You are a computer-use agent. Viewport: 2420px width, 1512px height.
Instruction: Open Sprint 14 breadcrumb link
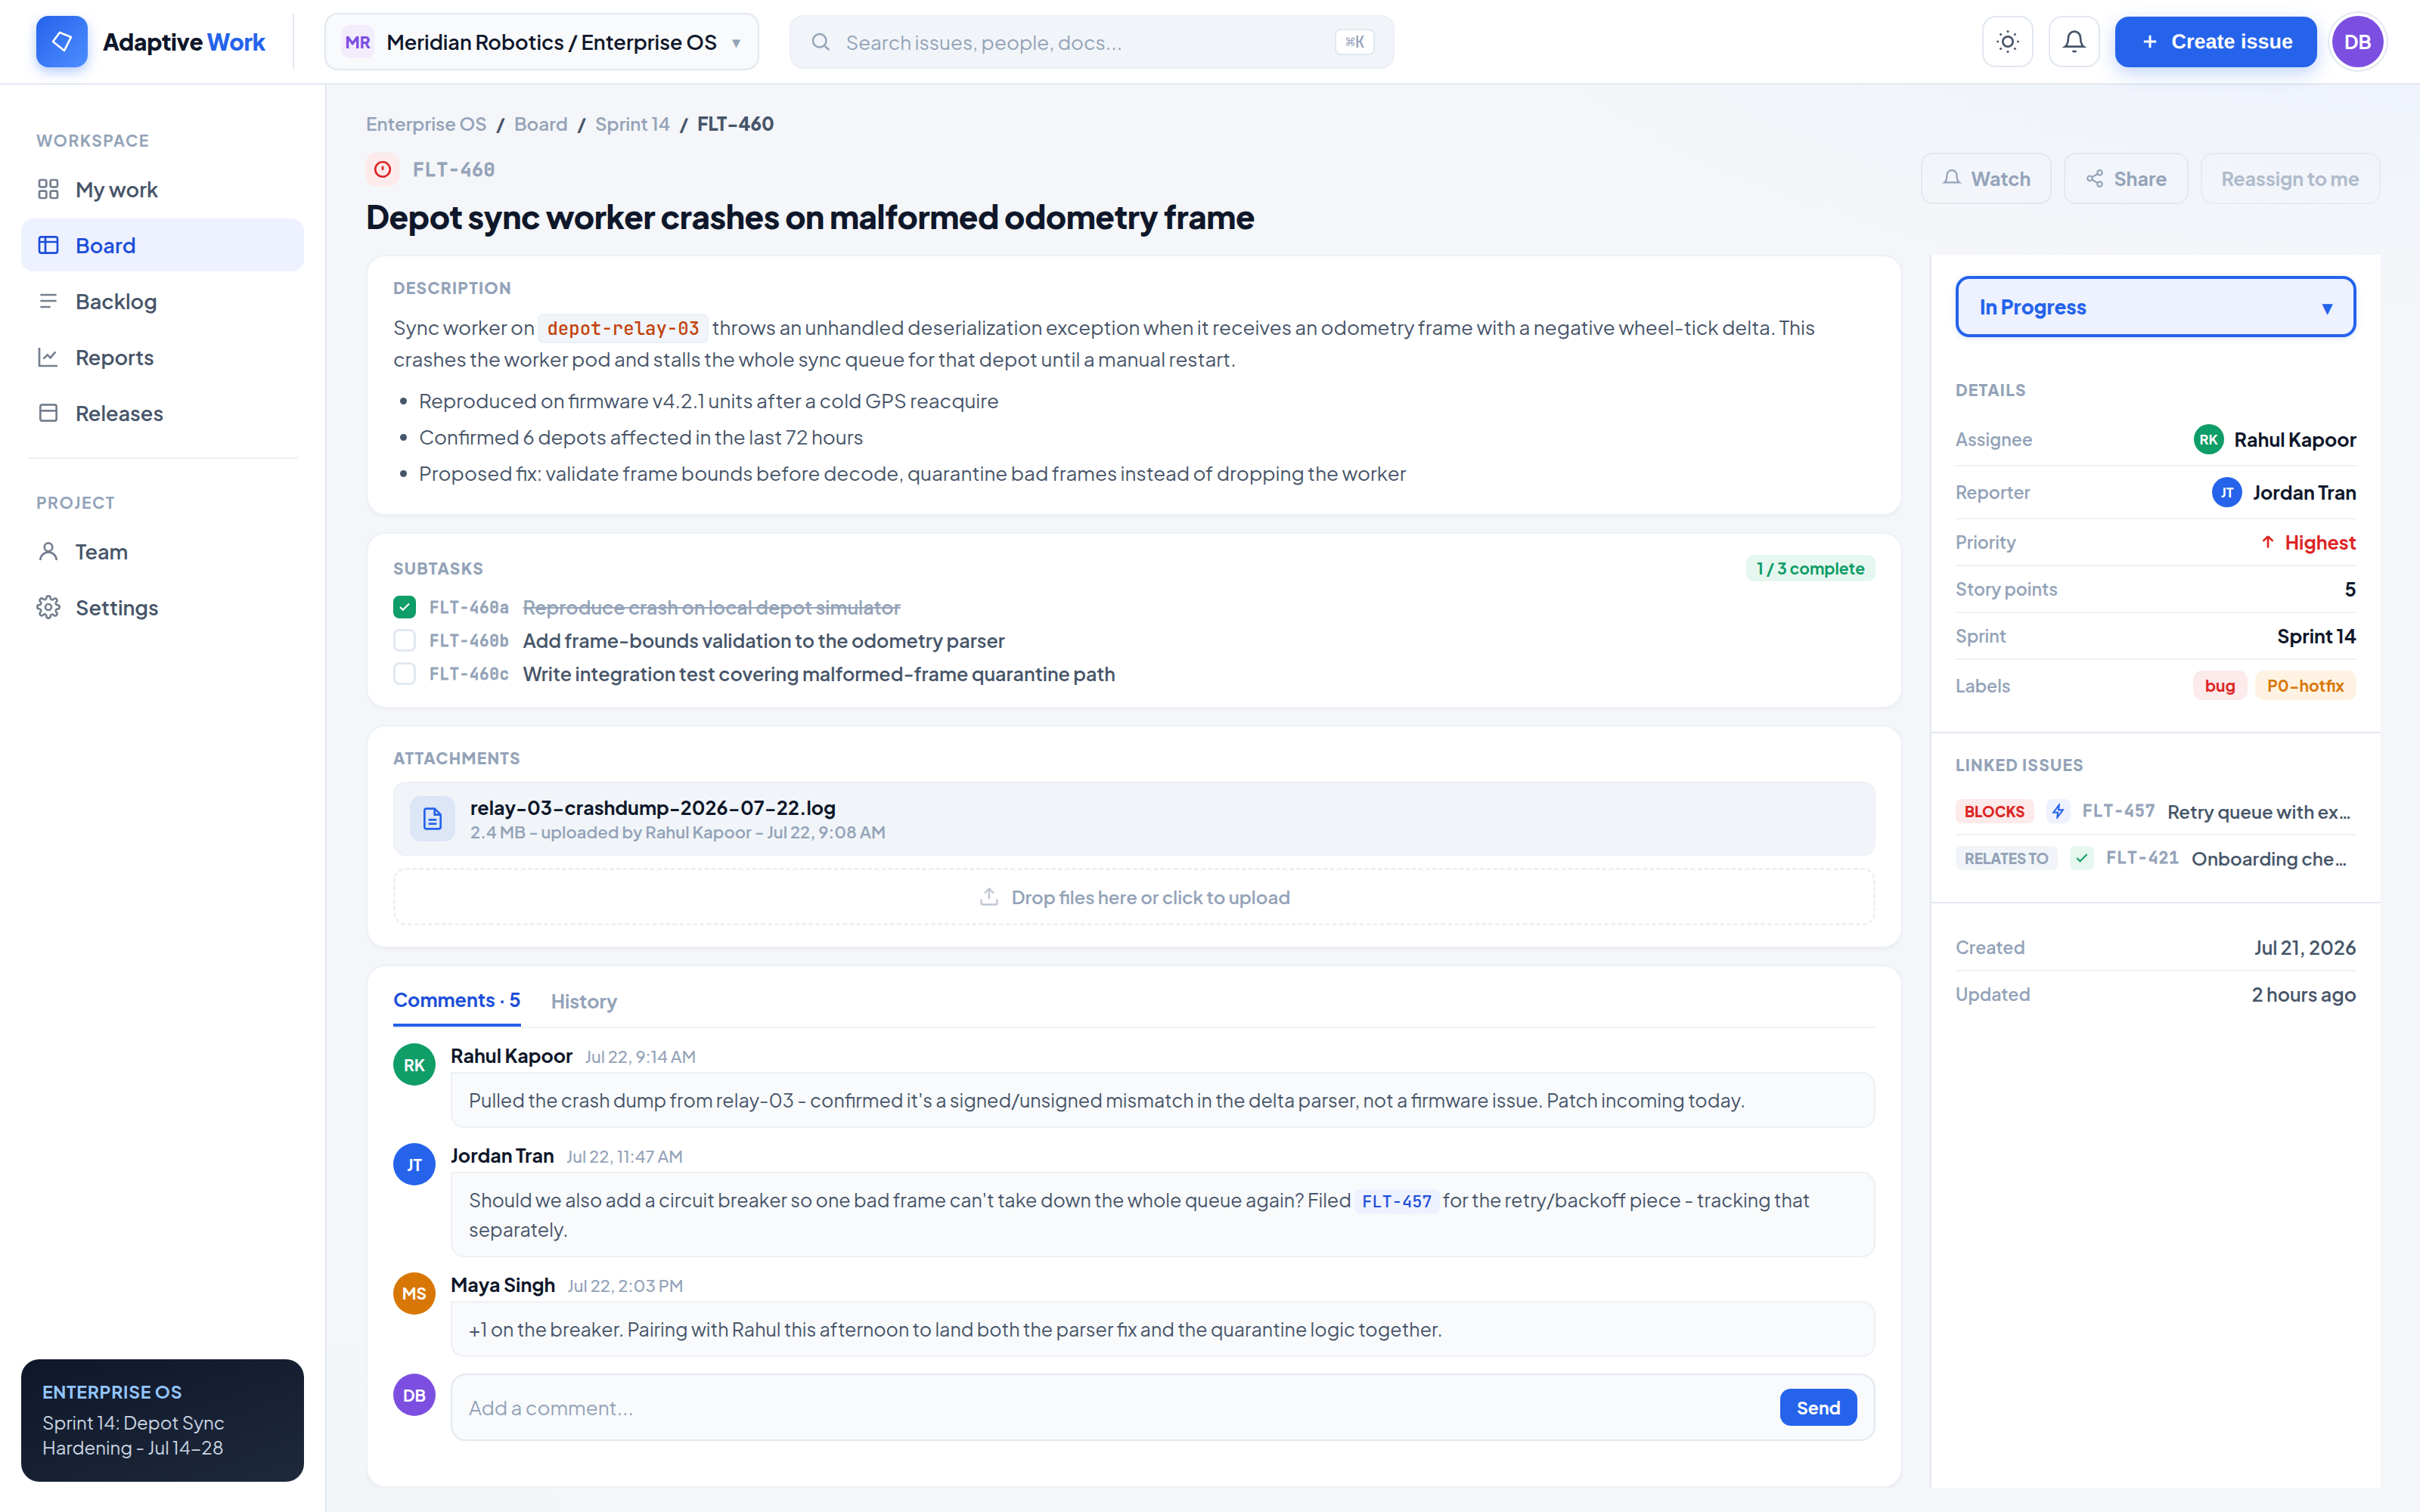pyautogui.click(x=632, y=124)
